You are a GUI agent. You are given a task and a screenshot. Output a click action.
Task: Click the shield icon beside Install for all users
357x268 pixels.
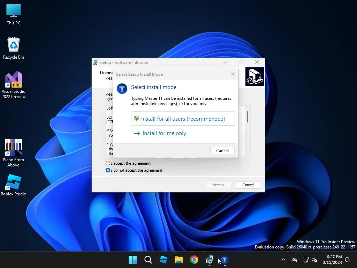coord(136,118)
